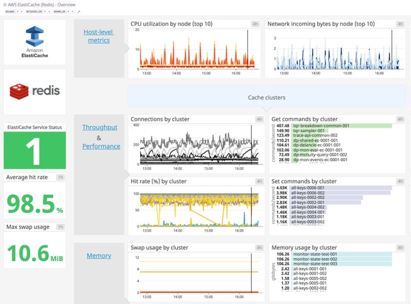
Task: Click the 4h badge on Memory usage by cluster
Action: point(400,247)
